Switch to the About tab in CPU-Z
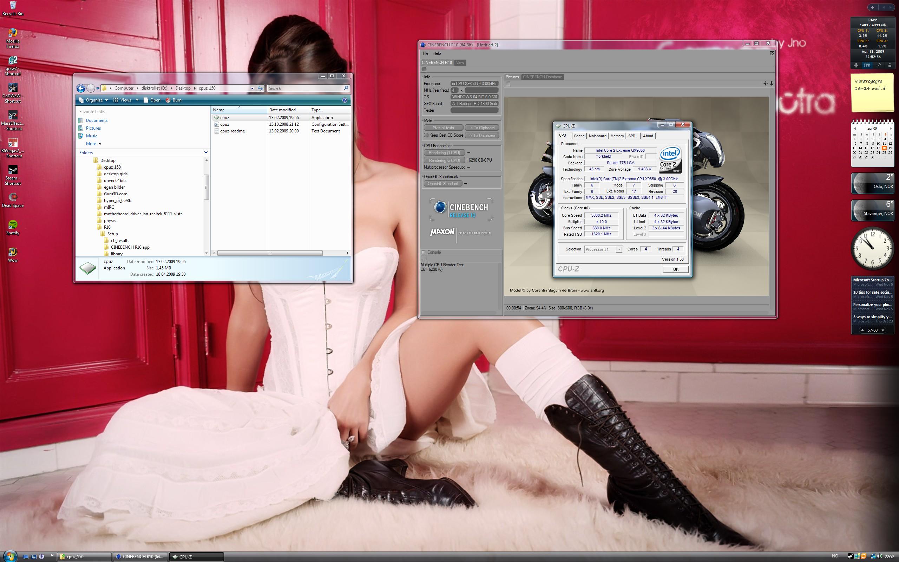The height and width of the screenshot is (562, 899). click(x=648, y=136)
